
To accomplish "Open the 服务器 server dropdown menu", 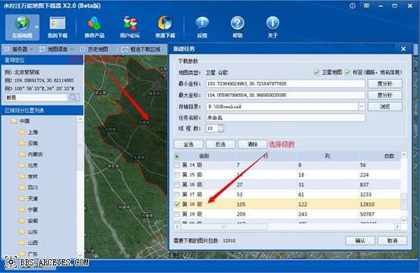I will [18, 49].
